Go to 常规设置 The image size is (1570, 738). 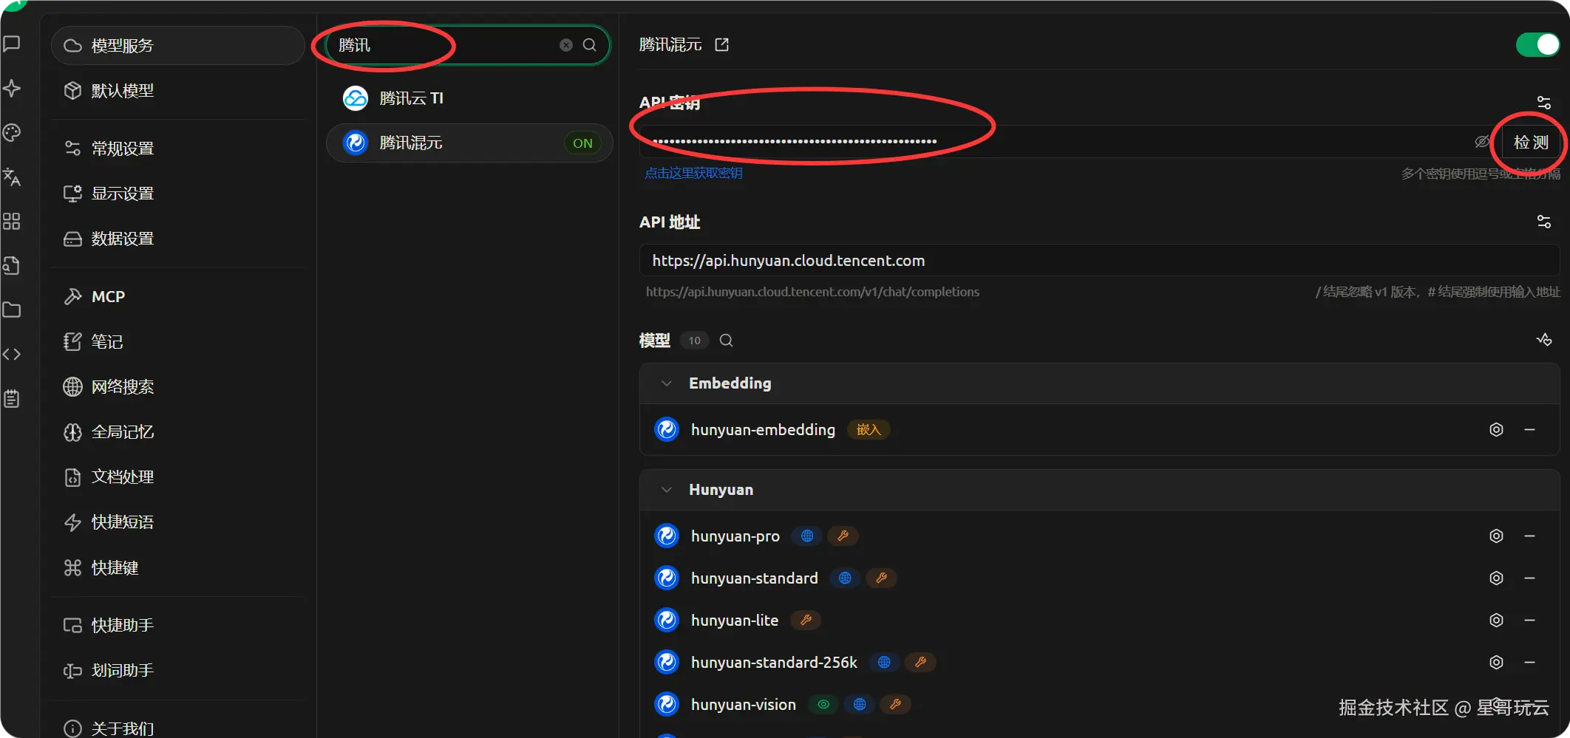(x=178, y=148)
